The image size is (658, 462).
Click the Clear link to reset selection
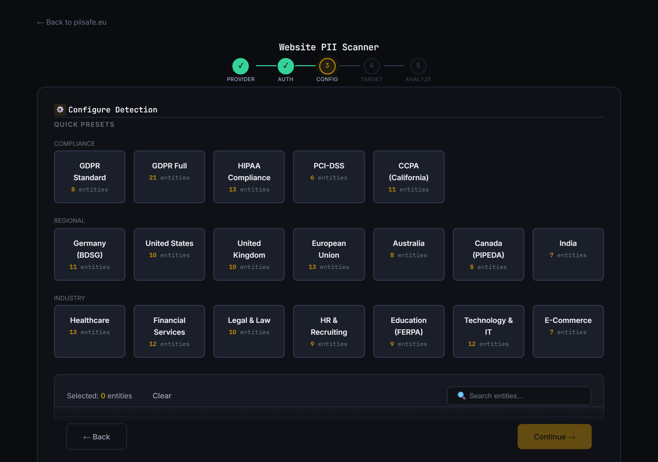162,396
